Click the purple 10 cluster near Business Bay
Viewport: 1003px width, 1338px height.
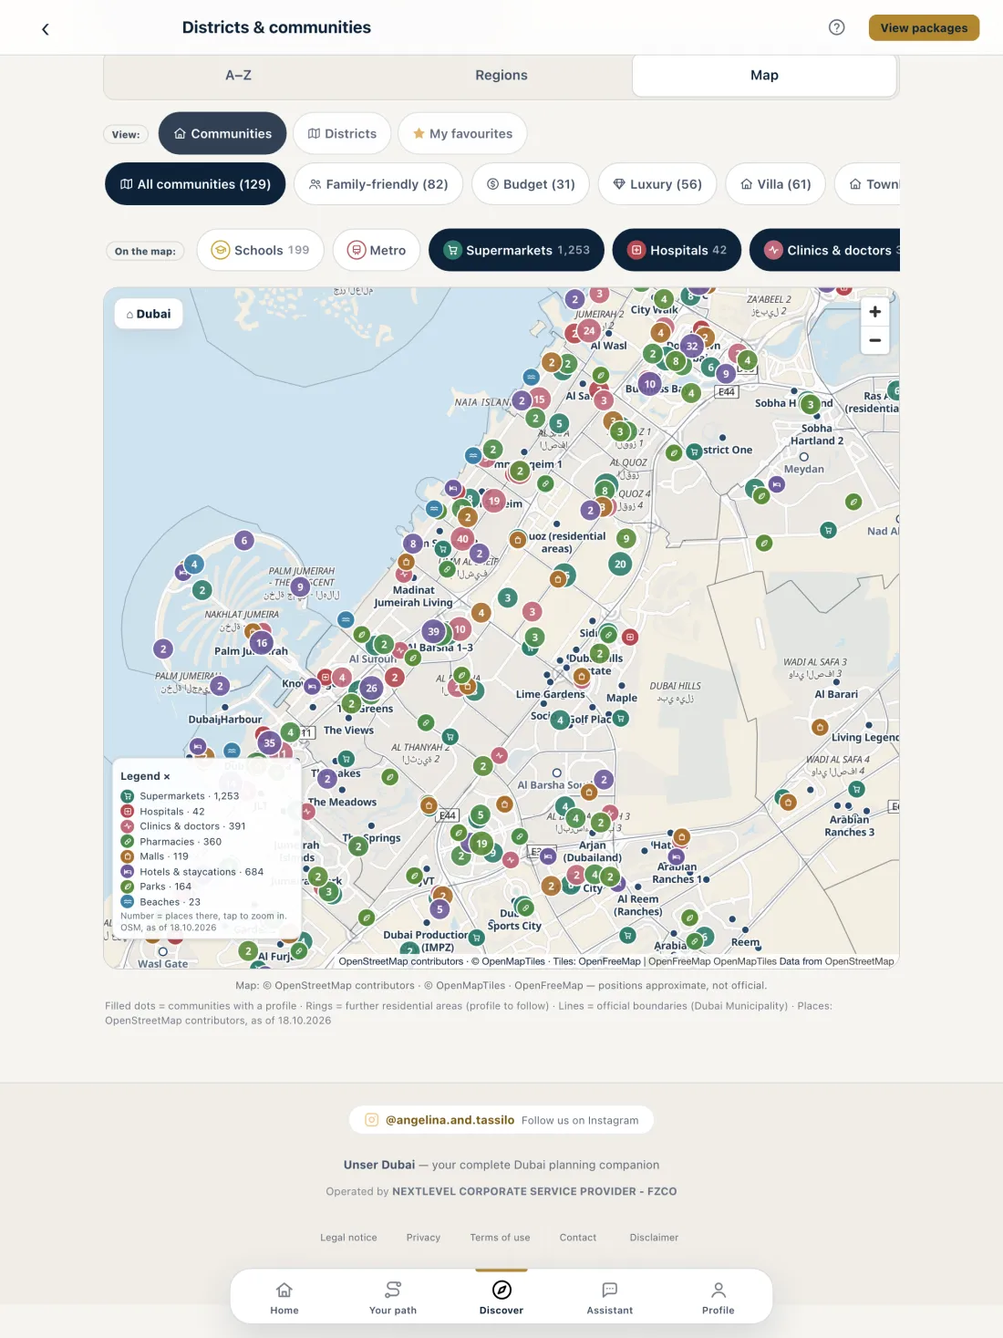pos(649,384)
